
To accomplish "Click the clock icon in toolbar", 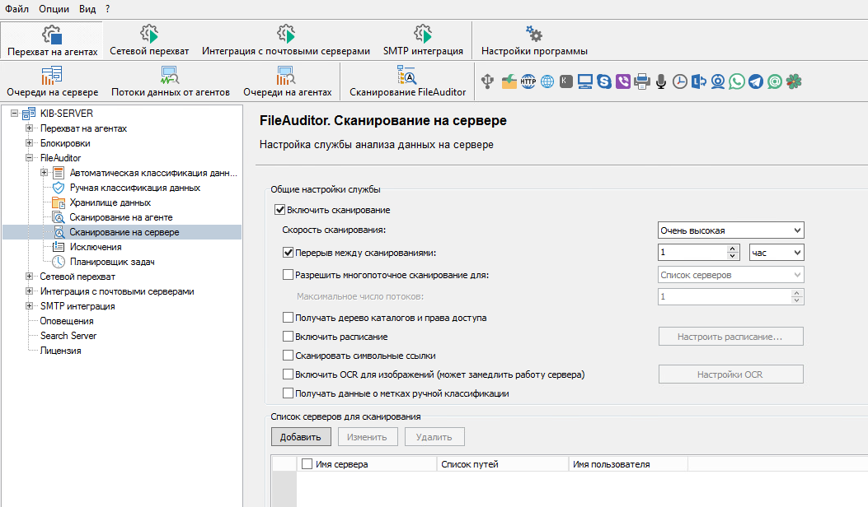I will click(680, 81).
